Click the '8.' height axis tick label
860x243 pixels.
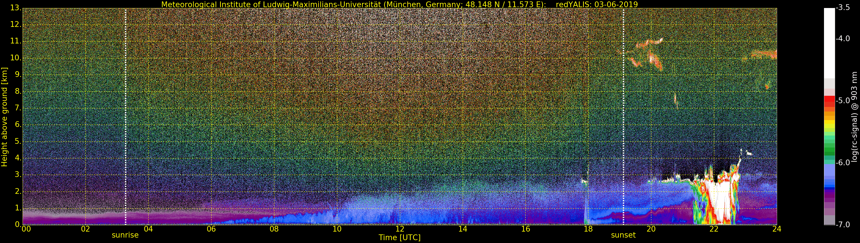18,91
